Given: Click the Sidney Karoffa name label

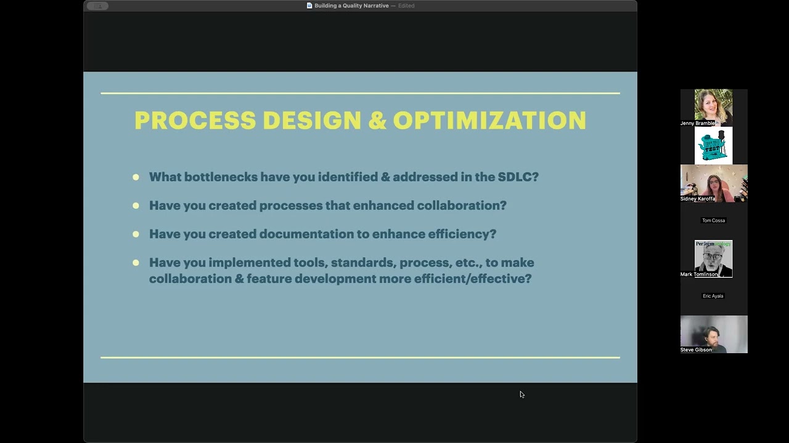Looking at the screenshot, I should [x=698, y=199].
